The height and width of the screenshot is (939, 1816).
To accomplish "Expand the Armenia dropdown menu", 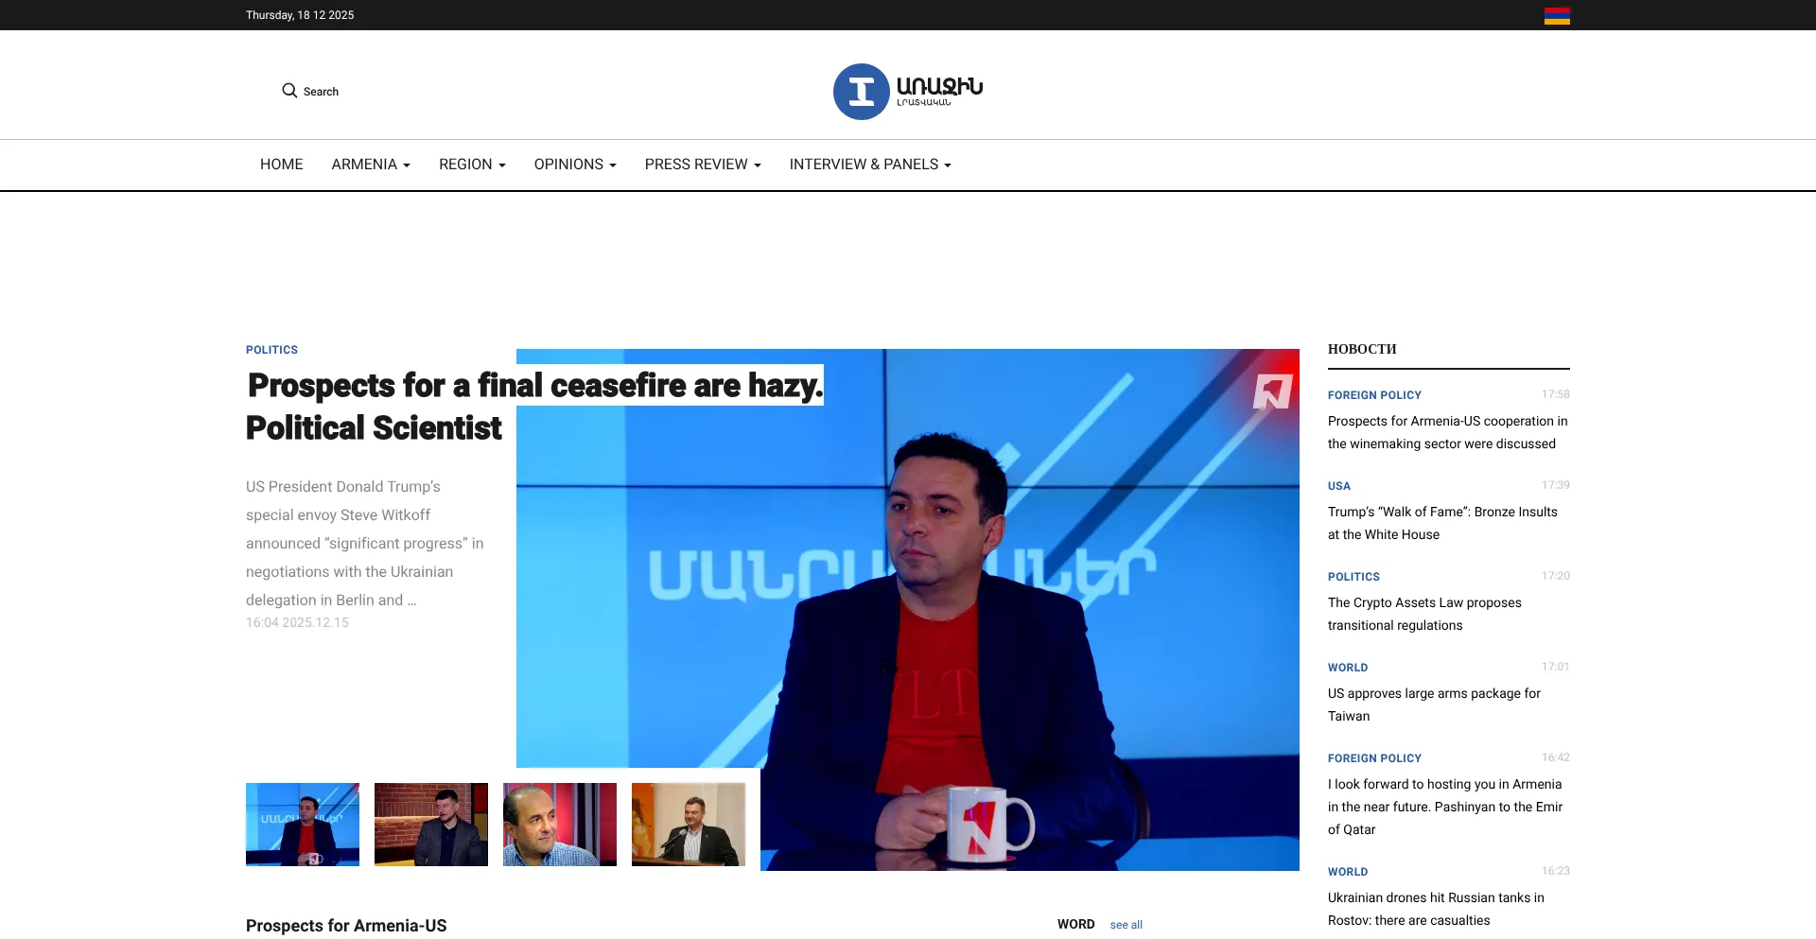I will pos(370,165).
